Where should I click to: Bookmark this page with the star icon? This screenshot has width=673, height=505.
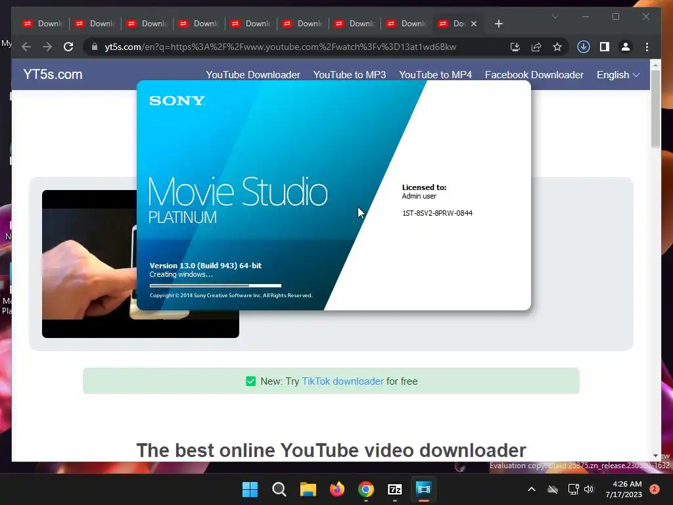(557, 47)
